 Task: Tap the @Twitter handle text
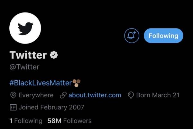coord(24,67)
